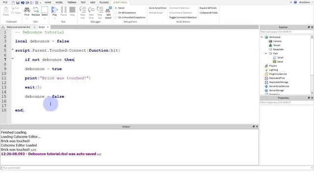Open the FILE menu
The image size is (314, 177).
click(5, 2)
